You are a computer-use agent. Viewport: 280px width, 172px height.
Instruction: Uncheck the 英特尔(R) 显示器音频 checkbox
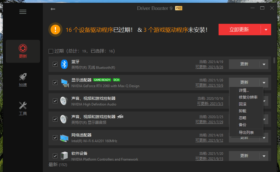coord(55,119)
